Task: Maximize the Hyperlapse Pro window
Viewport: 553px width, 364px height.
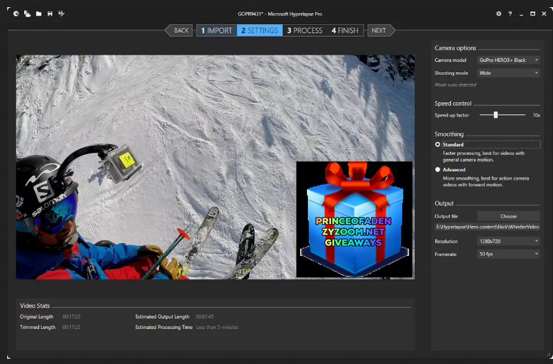Action: point(533,14)
